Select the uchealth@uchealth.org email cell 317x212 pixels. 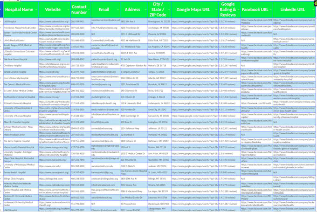tap(105, 53)
